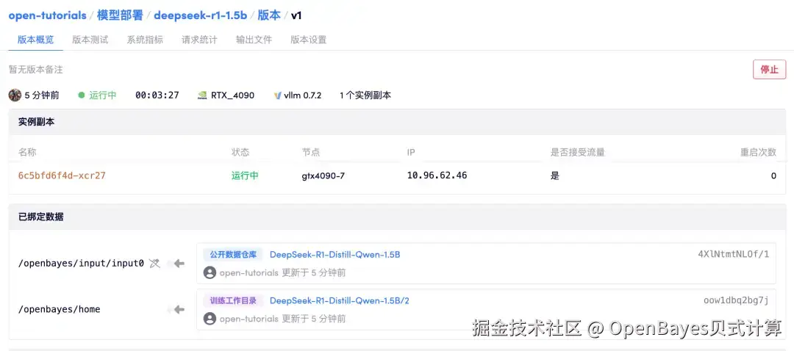Open deepseek-r1-1.5b breadcrumb link
Screen dimensions: 794x351
201,15
